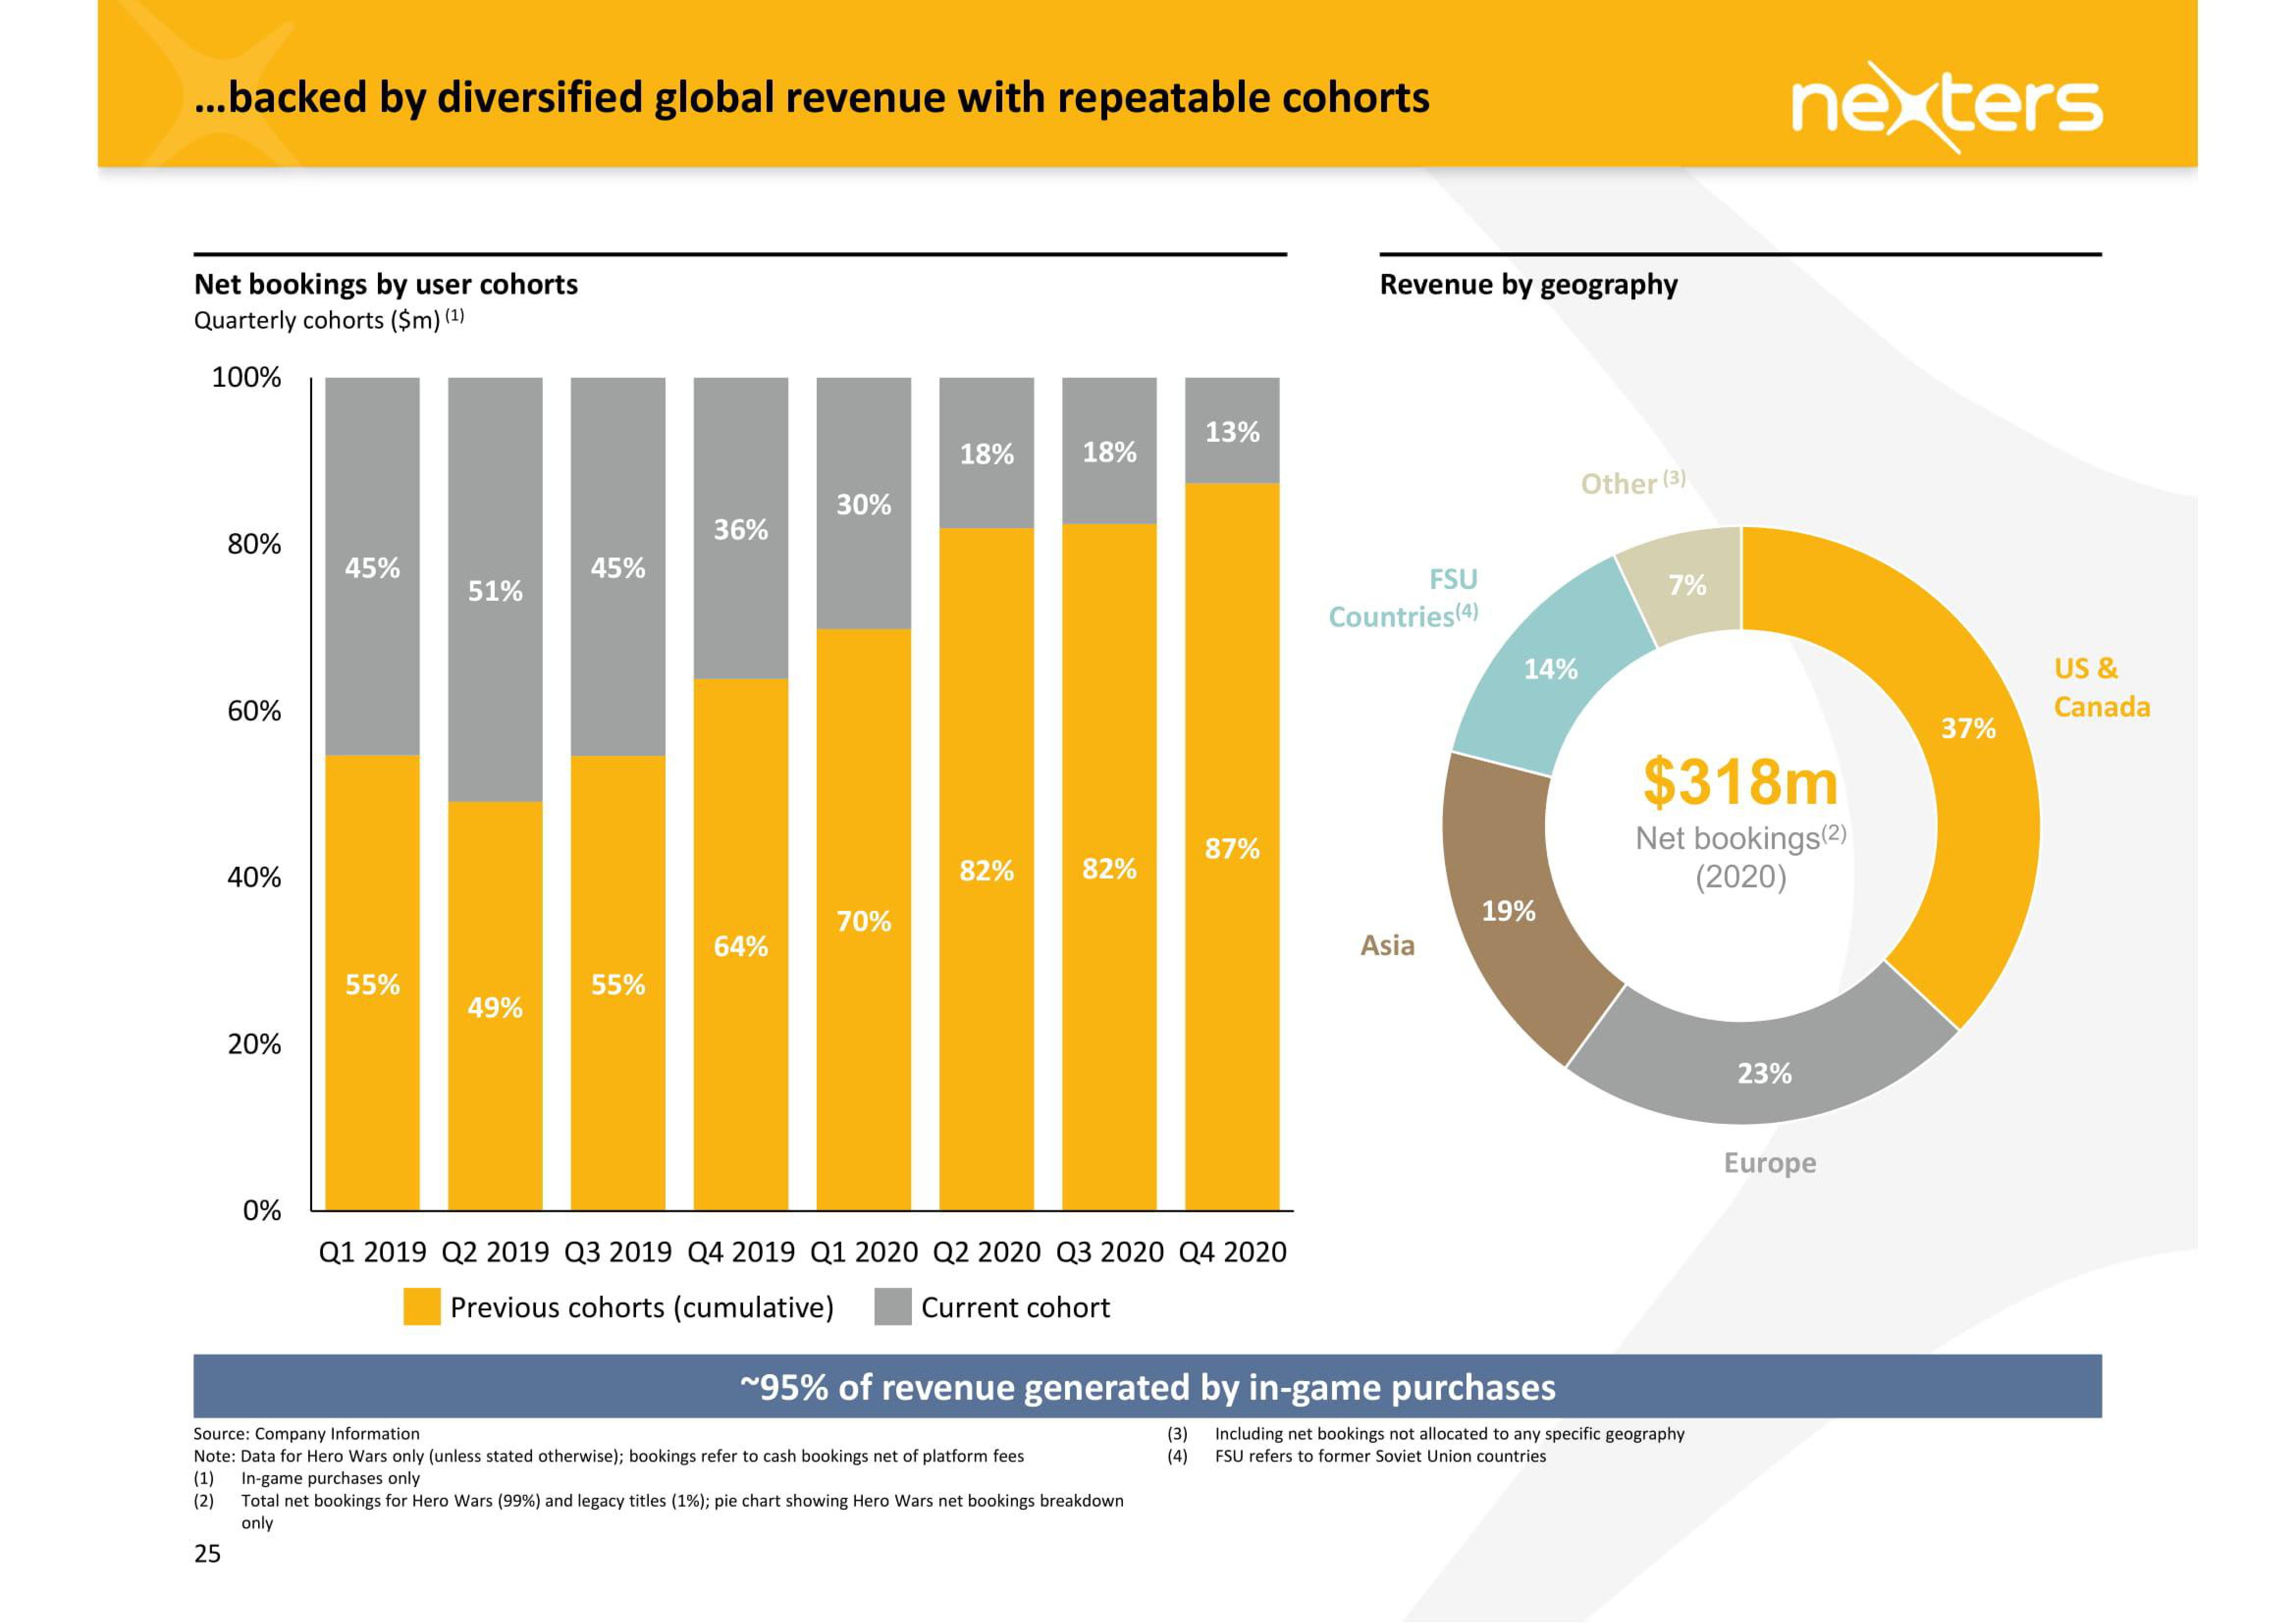Screen dimensions: 2296x1623
Task: Click the 13% gray bar for Q4 2020
Action: (1232, 431)
